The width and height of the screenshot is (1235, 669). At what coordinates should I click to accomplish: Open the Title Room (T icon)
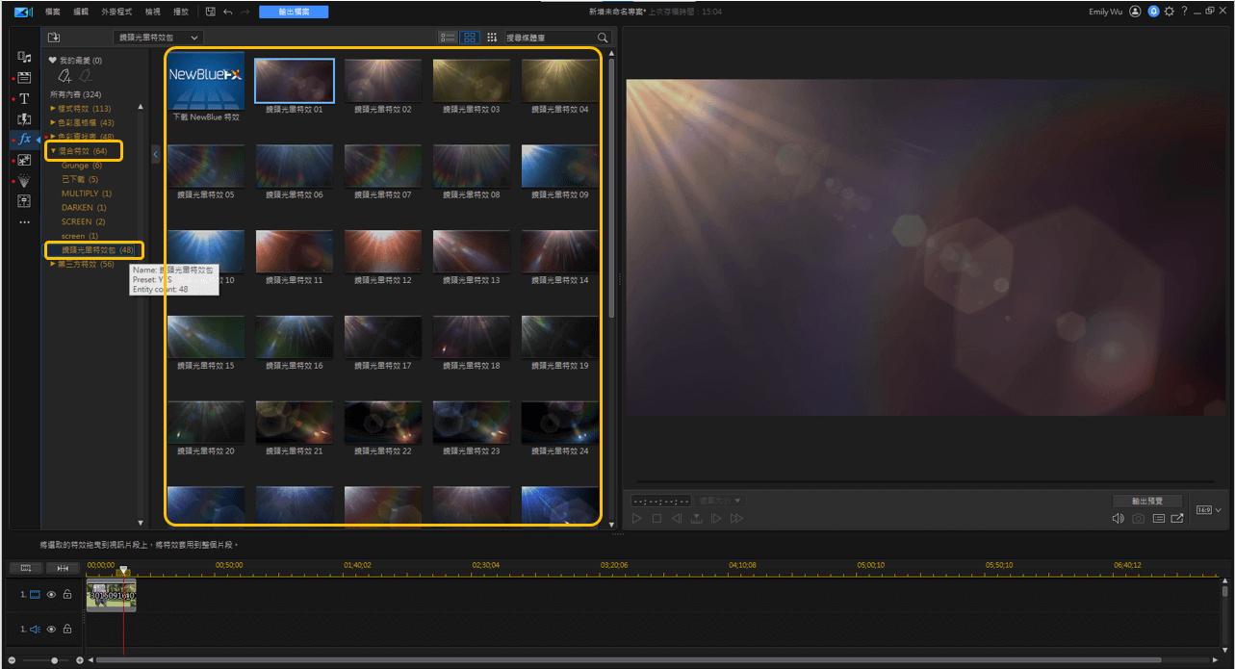(24, 98)
